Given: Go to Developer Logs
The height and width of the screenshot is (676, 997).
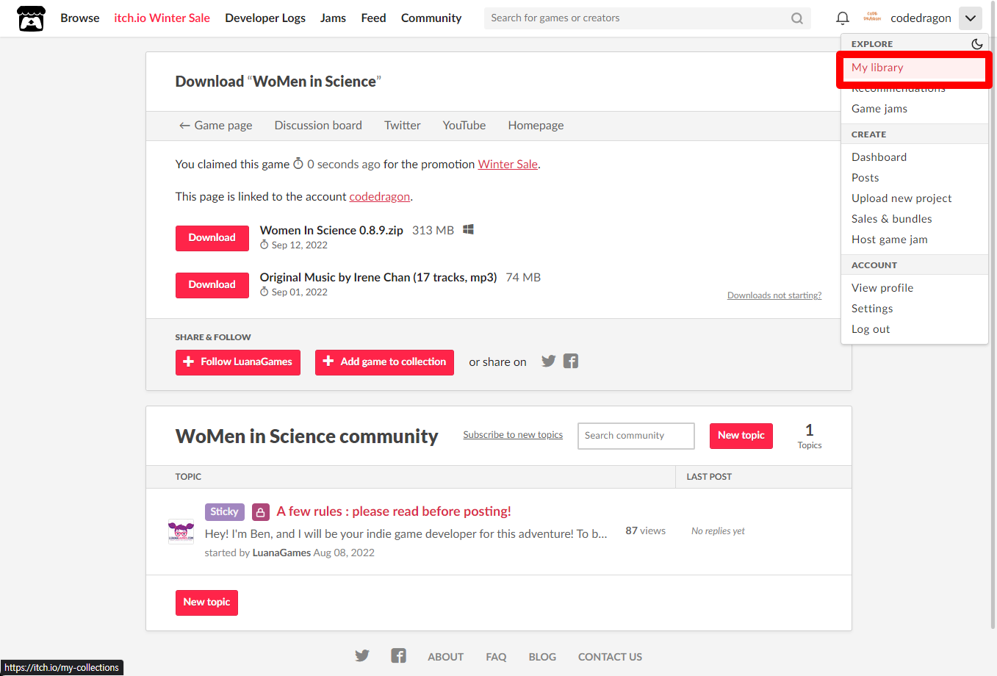Looking at the screenshot, I should coord(265,18).
